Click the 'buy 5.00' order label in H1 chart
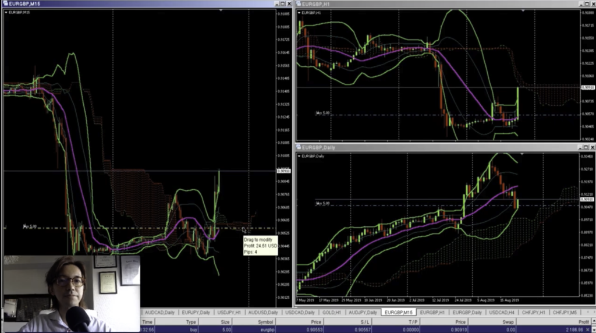This screenshot has width=596, height=333. (x=322, y=113)
